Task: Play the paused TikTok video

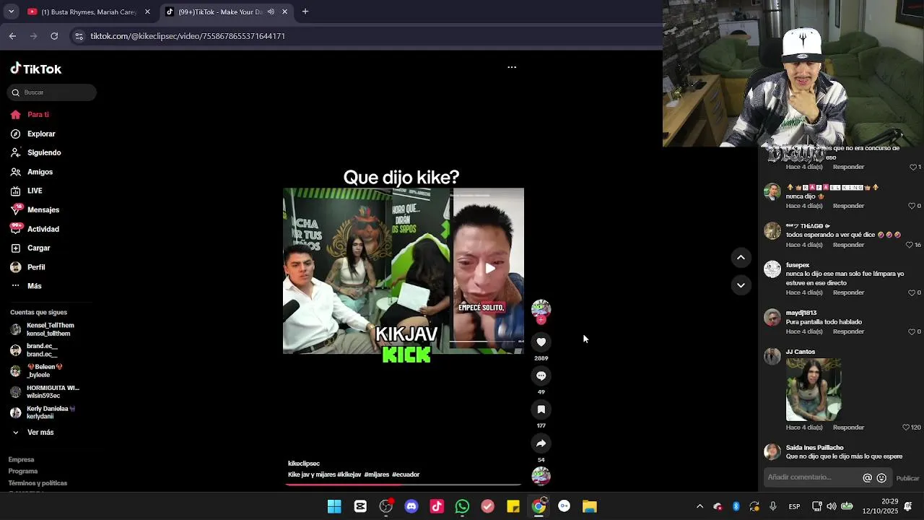Action: (490, 268)
